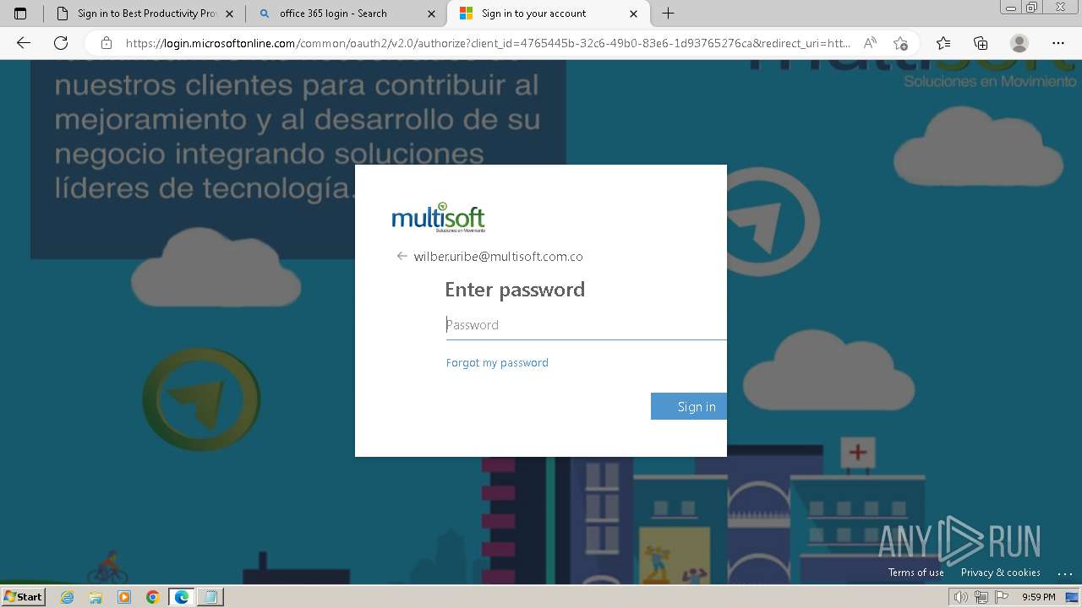The height and width of the screenshot is (608, 1082).
Task: Open the Read aloud icon
Action: (x=870, y=43)
